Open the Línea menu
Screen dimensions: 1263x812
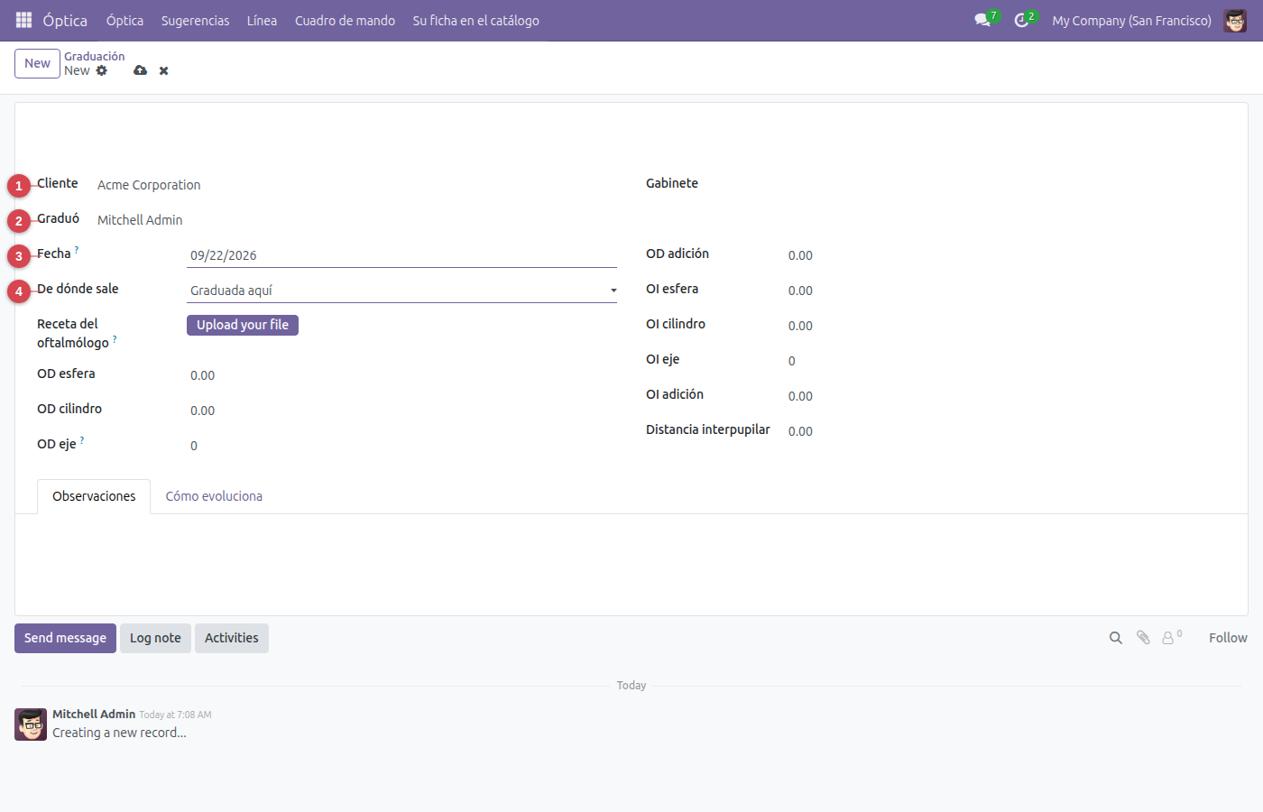coord(262,20)
